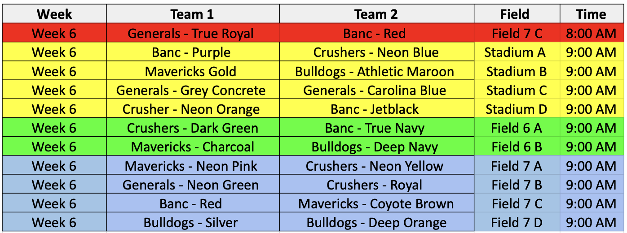Screen dimensions: 627x233
Task: Select the Banc - Purple cell
Action: [191, 52]
